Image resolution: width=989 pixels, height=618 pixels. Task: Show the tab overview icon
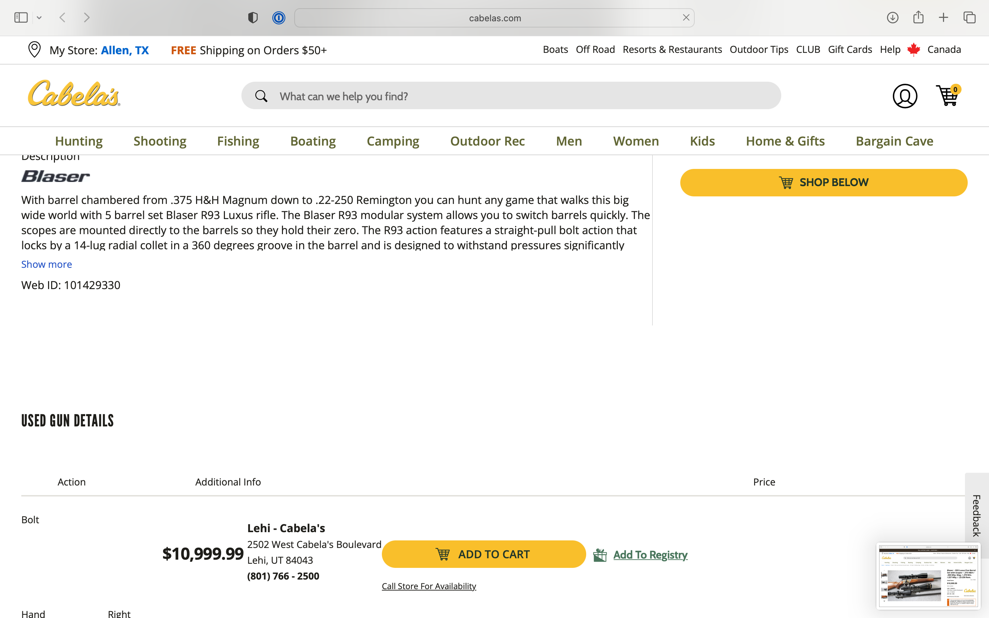969,18
